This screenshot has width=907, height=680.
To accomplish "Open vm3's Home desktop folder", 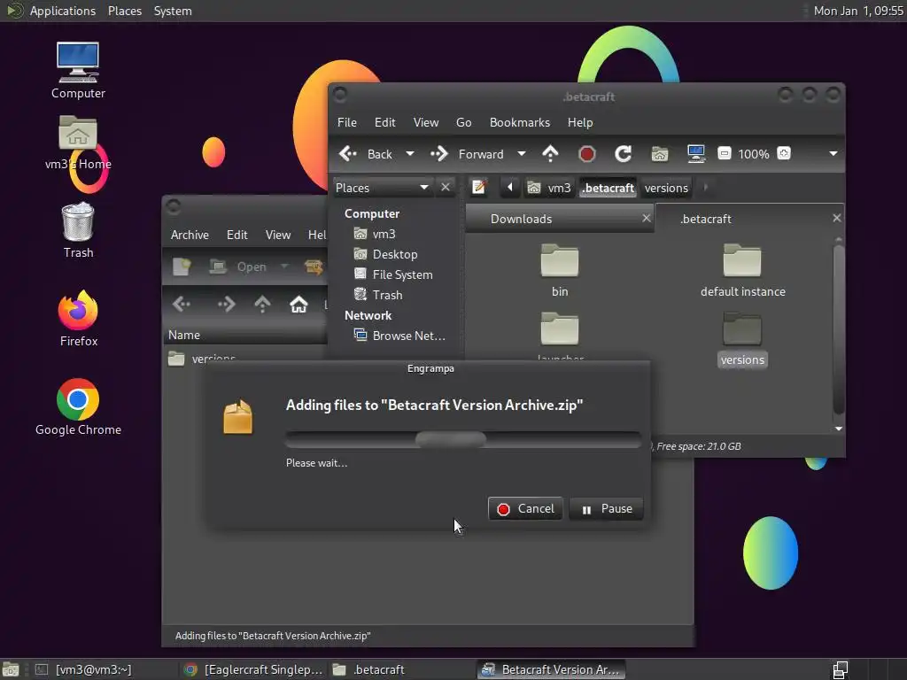I will (78, 143).
